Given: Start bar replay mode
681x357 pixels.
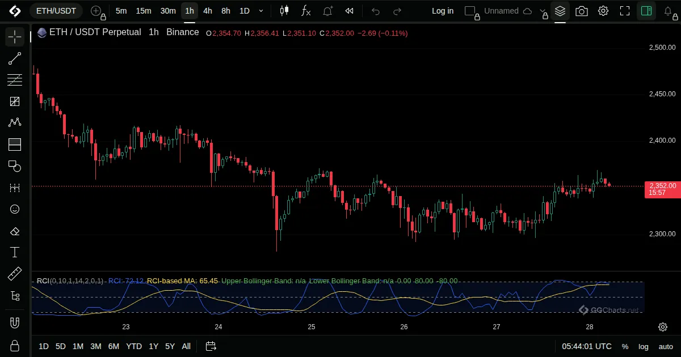Looking at the screenshot, I should 350,11.
